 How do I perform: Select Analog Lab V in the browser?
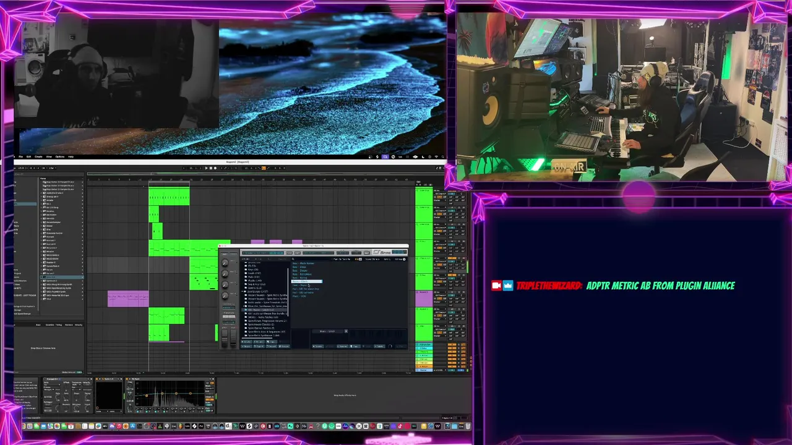pos(52,197)
